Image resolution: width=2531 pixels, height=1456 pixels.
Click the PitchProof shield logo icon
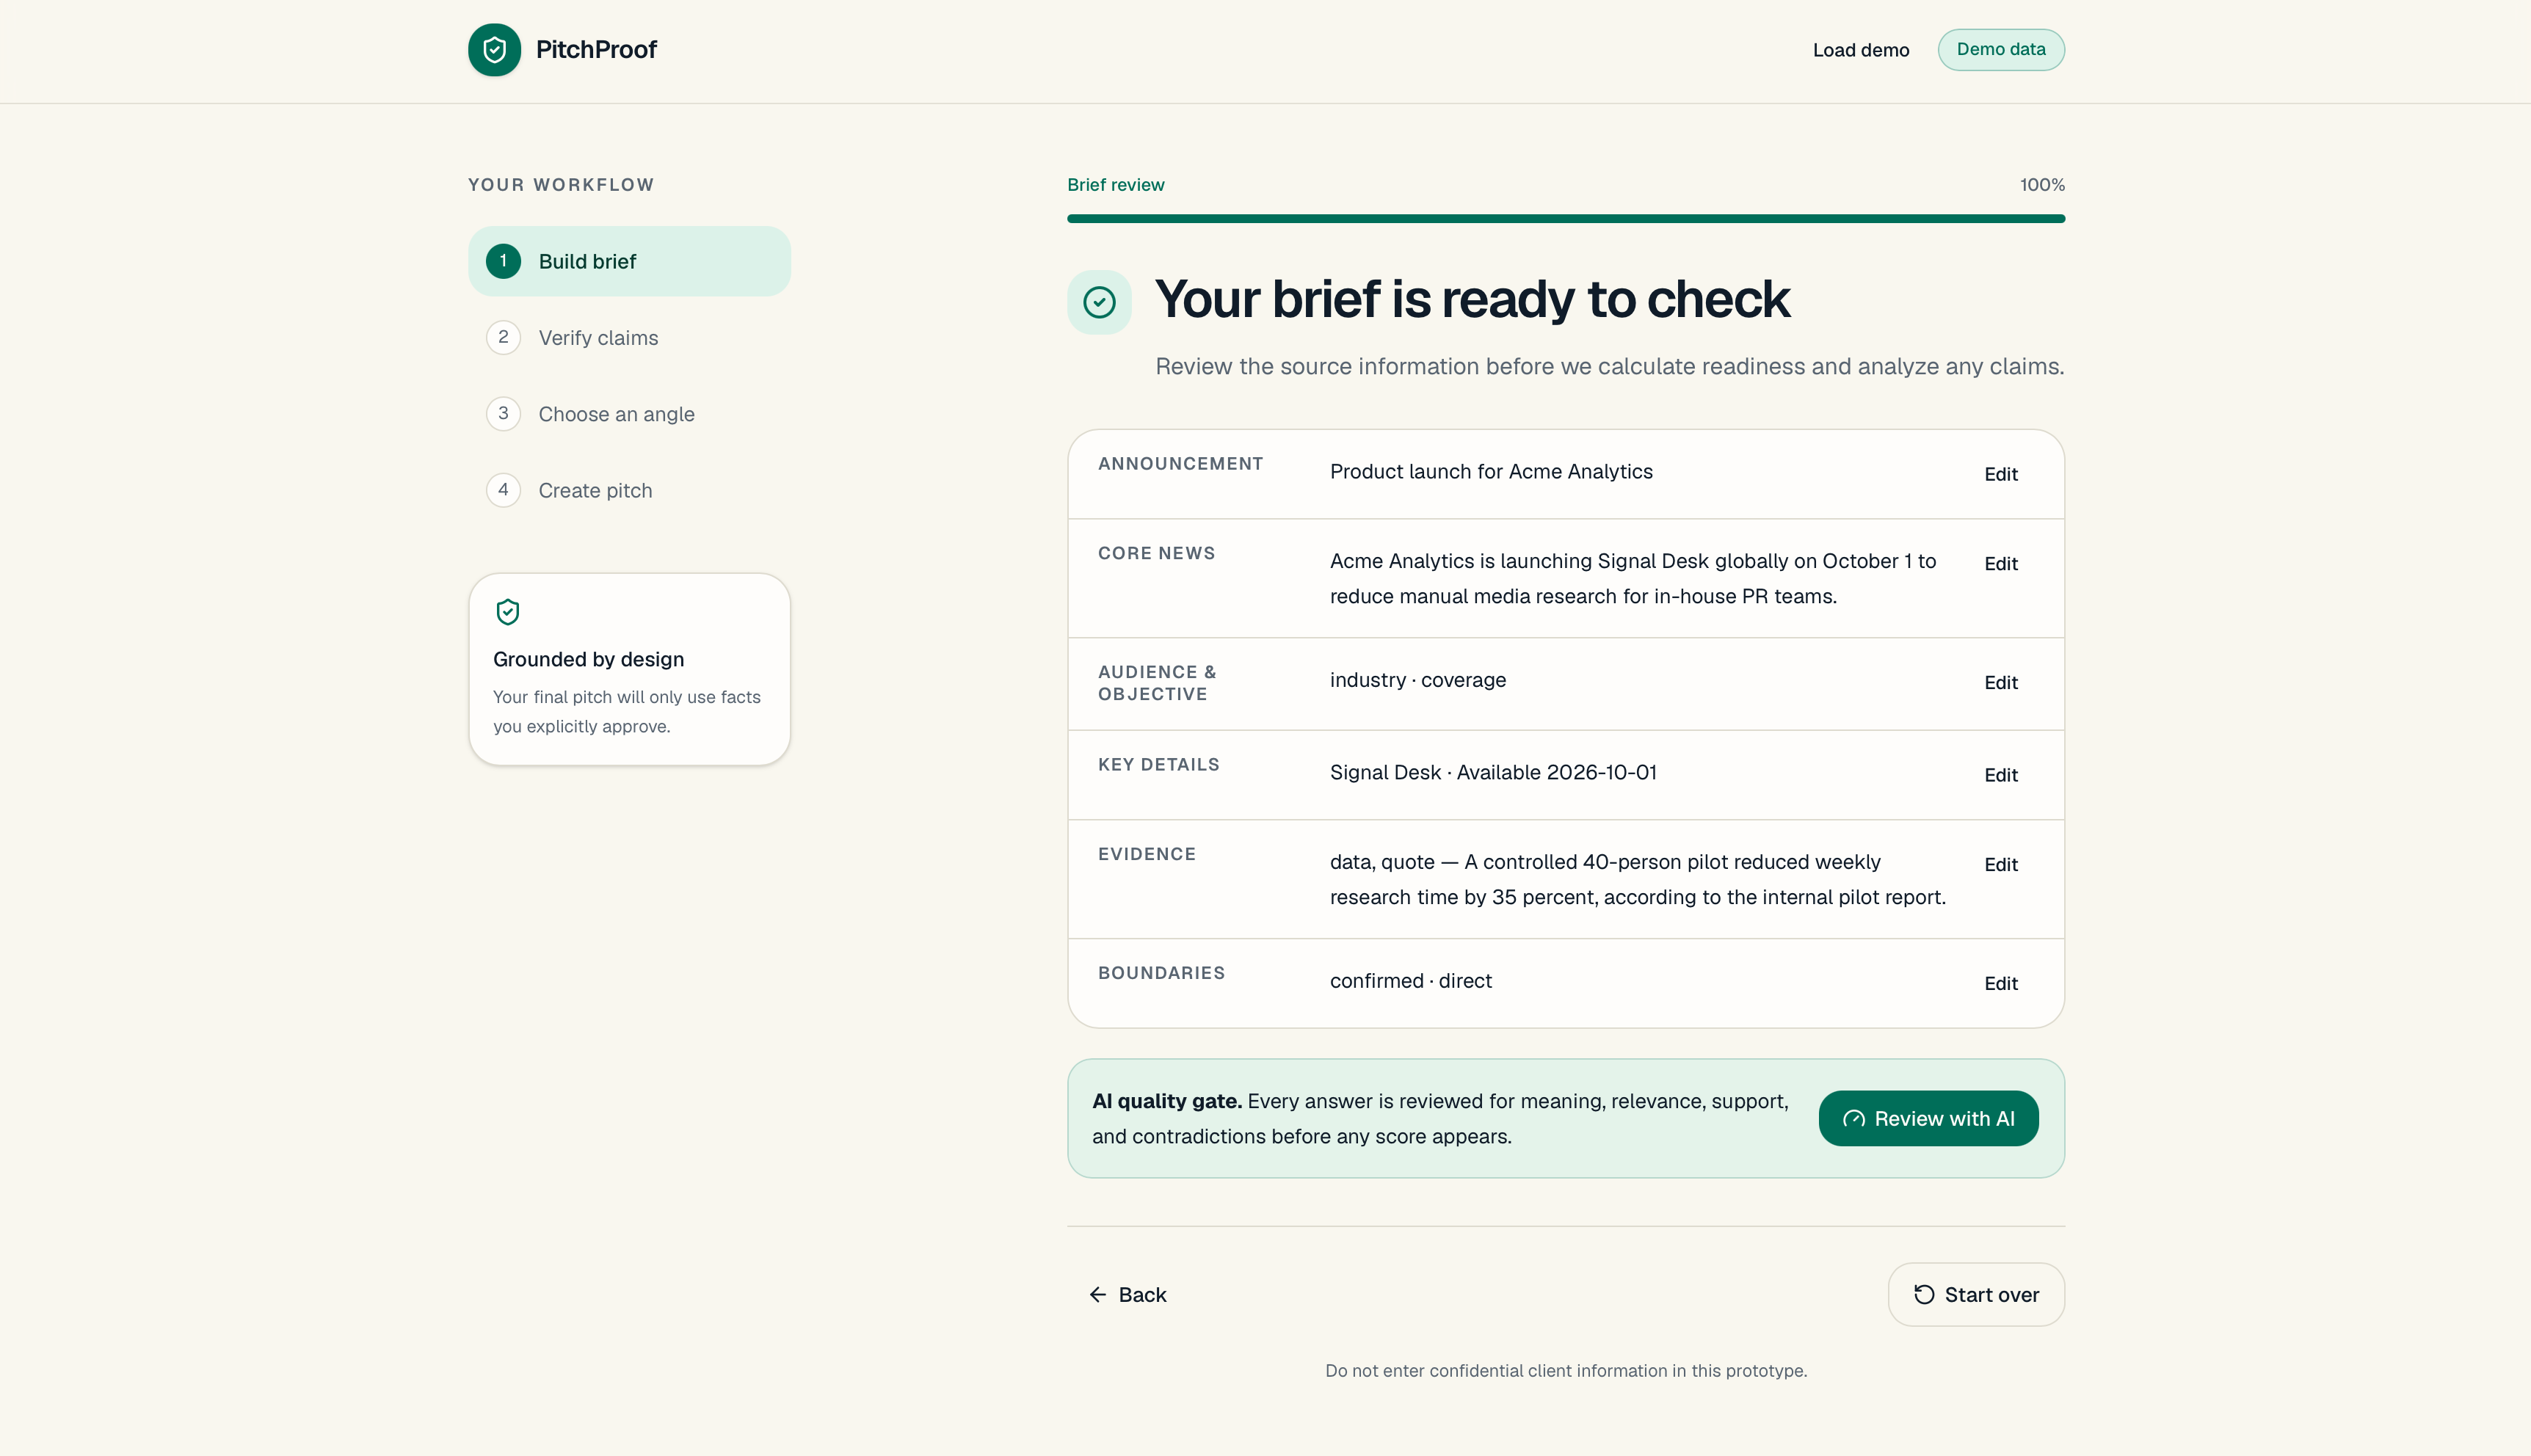494,50
